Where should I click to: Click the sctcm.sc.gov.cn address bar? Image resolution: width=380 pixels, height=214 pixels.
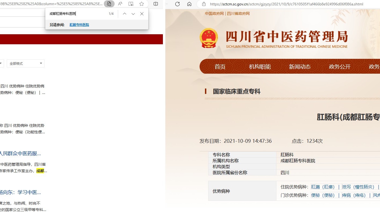click(x=286, y=4)
